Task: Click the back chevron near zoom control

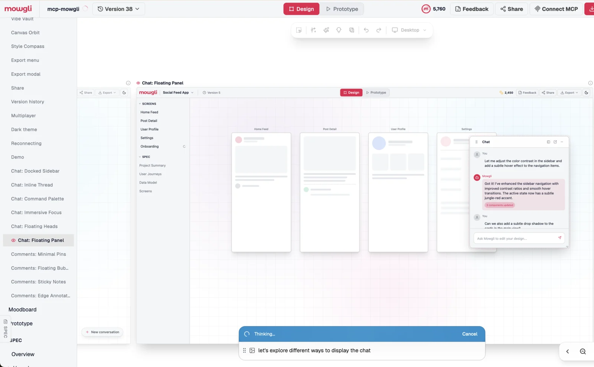Action: 567,351
